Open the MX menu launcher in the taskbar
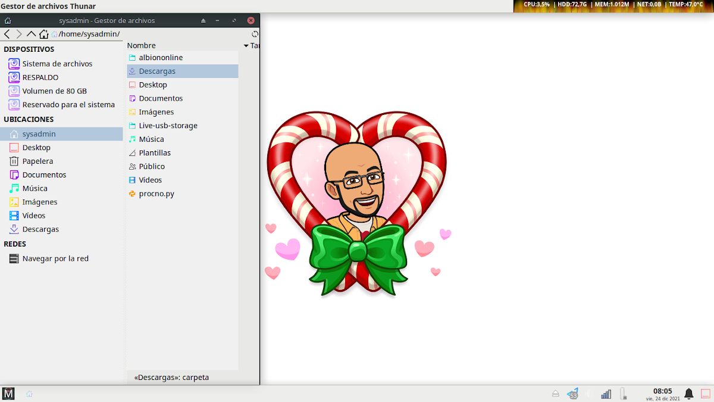 (x=8, y=394)
